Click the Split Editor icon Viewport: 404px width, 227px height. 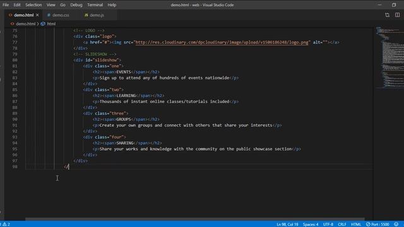tap(397, 15)
